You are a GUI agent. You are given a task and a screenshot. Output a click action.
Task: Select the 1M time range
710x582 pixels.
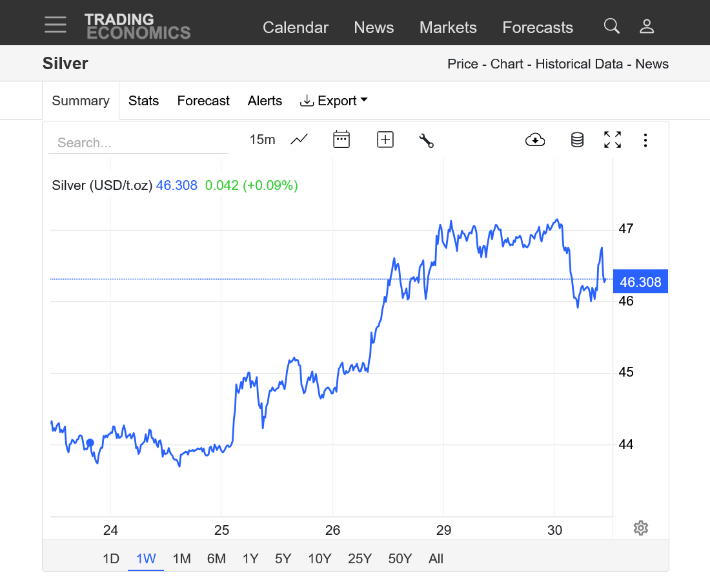pyautogui.click(x=181, y=559)
